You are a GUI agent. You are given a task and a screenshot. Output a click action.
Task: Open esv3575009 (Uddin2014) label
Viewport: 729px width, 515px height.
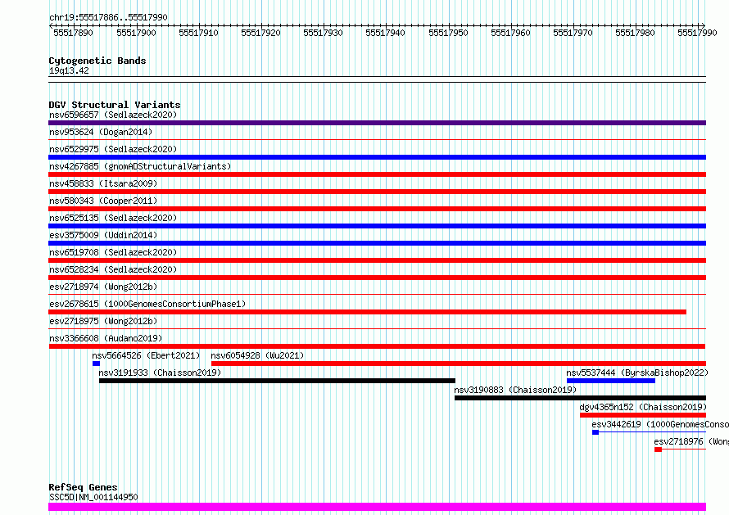point(103,235)
